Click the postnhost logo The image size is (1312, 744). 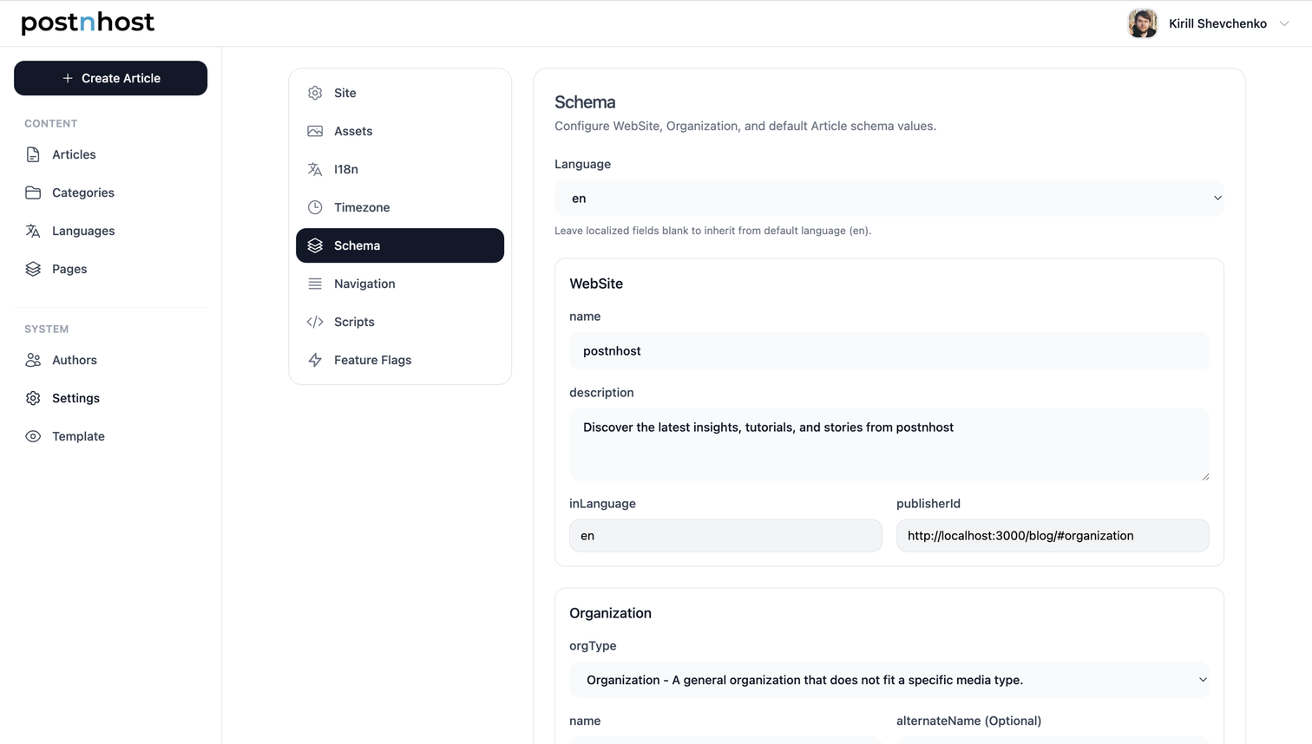pyautogui.click(x=88, y=23)
